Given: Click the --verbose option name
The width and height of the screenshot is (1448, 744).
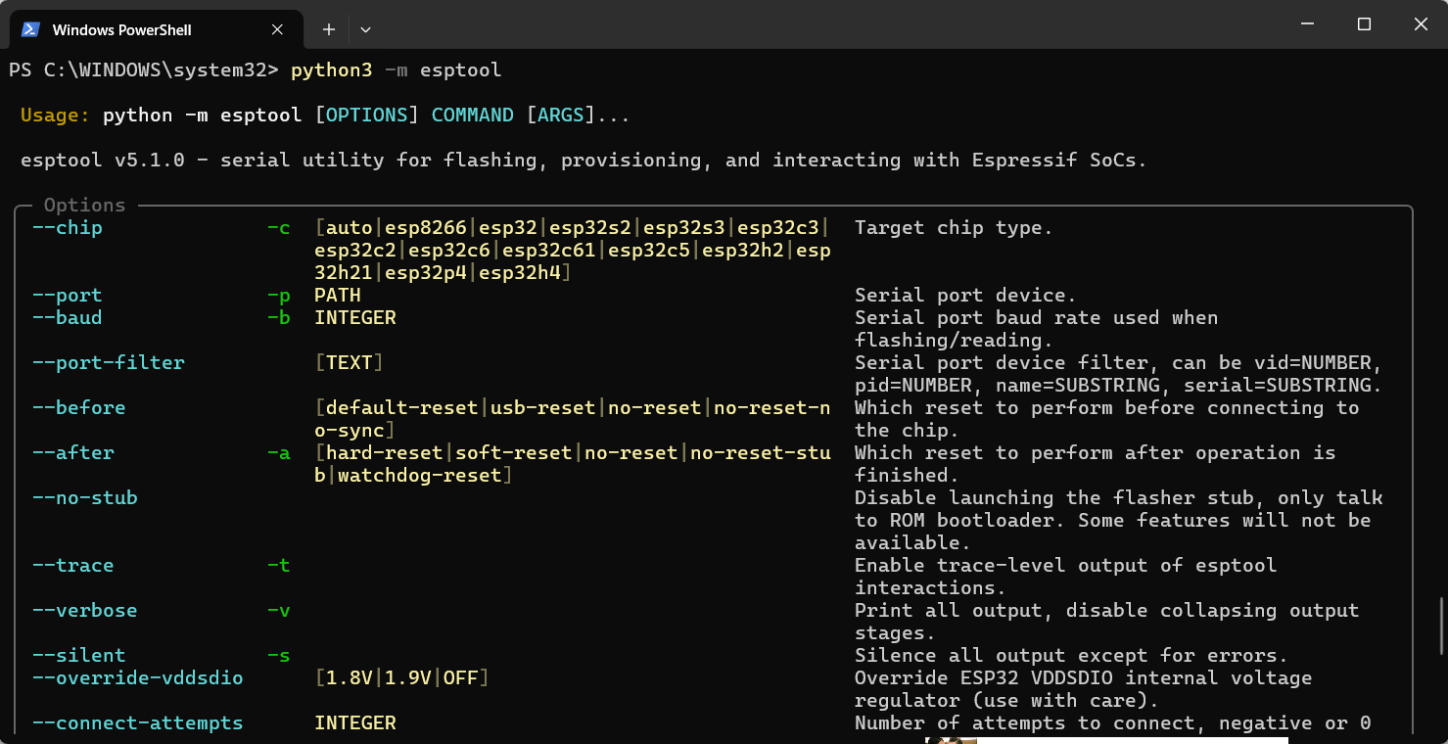Looking at the screenshot, I should coord(85,611).
